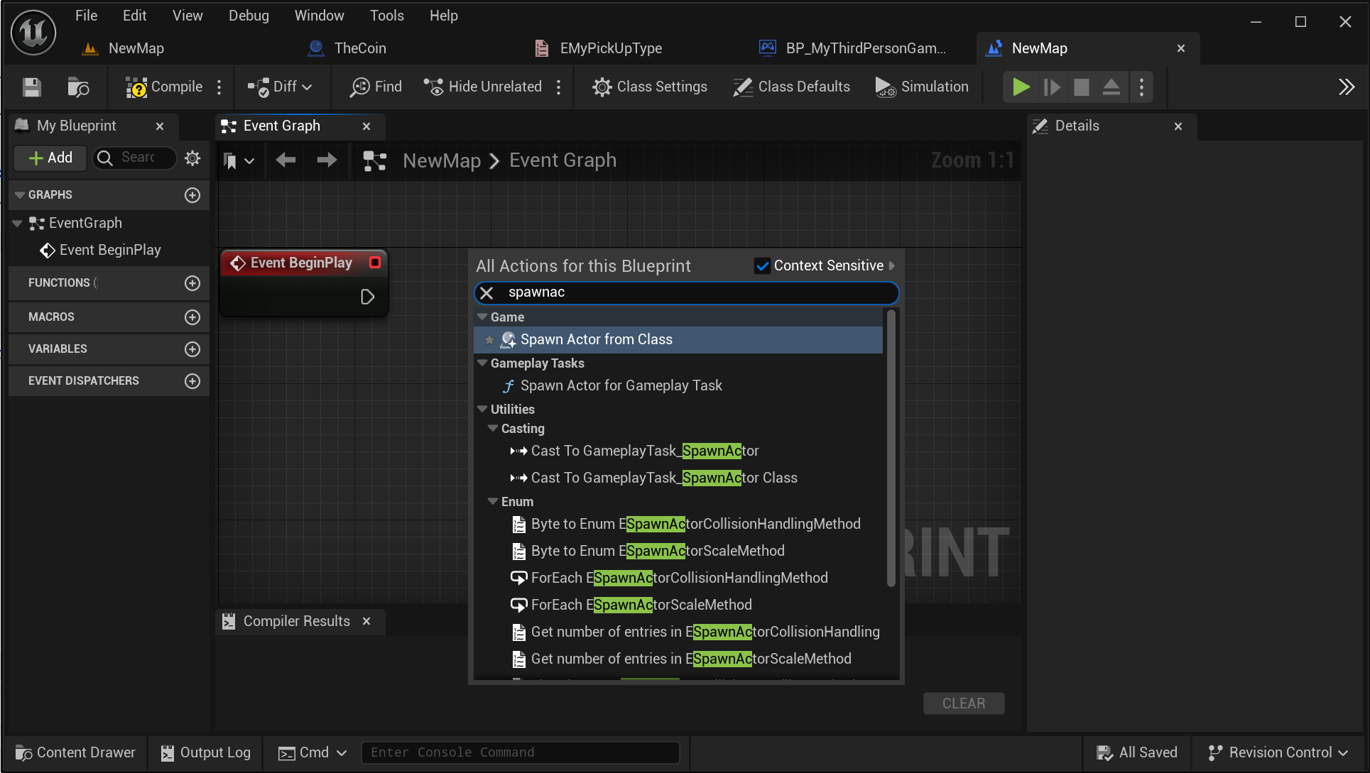Open the View menu
Image resolution: width=1370 pixels, height=773 pixels.
tap(187, 16)
